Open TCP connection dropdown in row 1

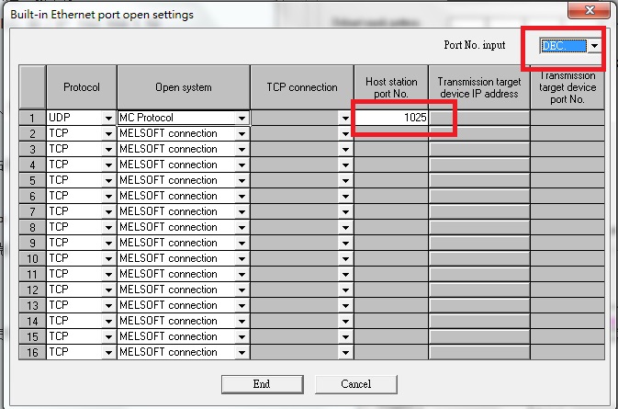pos(345,119)
